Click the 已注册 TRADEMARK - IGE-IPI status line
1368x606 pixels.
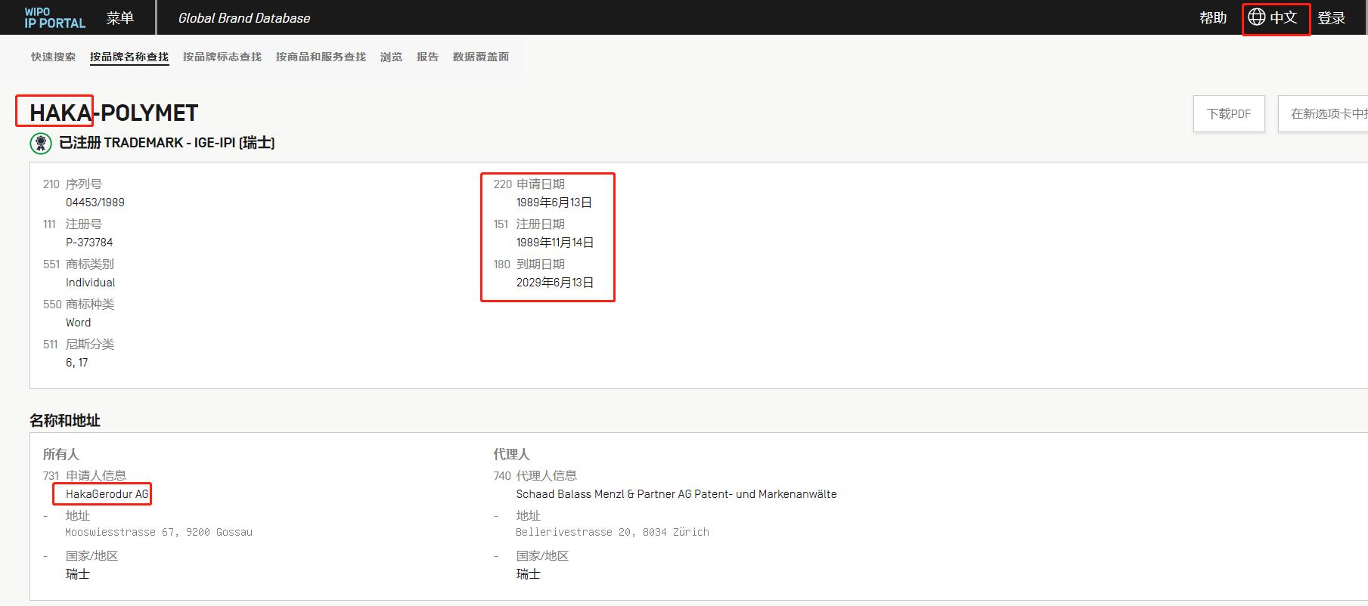pos(166,143)
